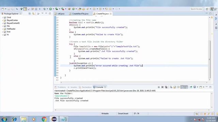Click the Search flashlight icon
Viewport: 218px width, 122px height.
pos(88,9)
